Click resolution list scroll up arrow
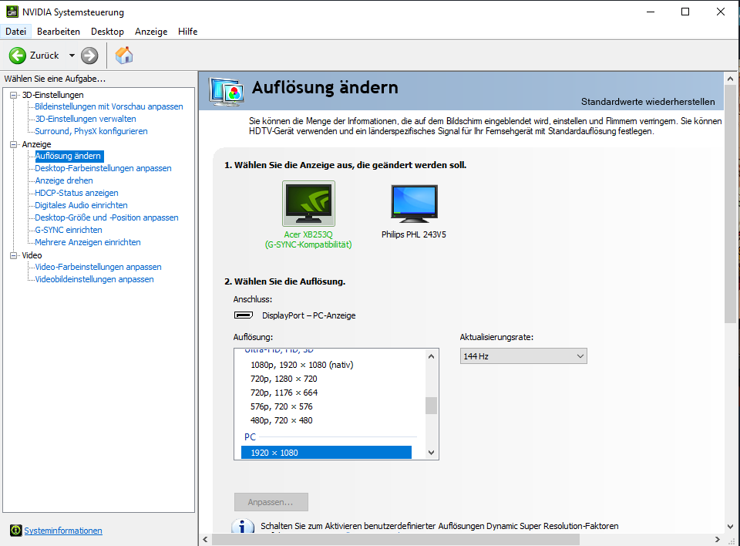 [432, 356]
